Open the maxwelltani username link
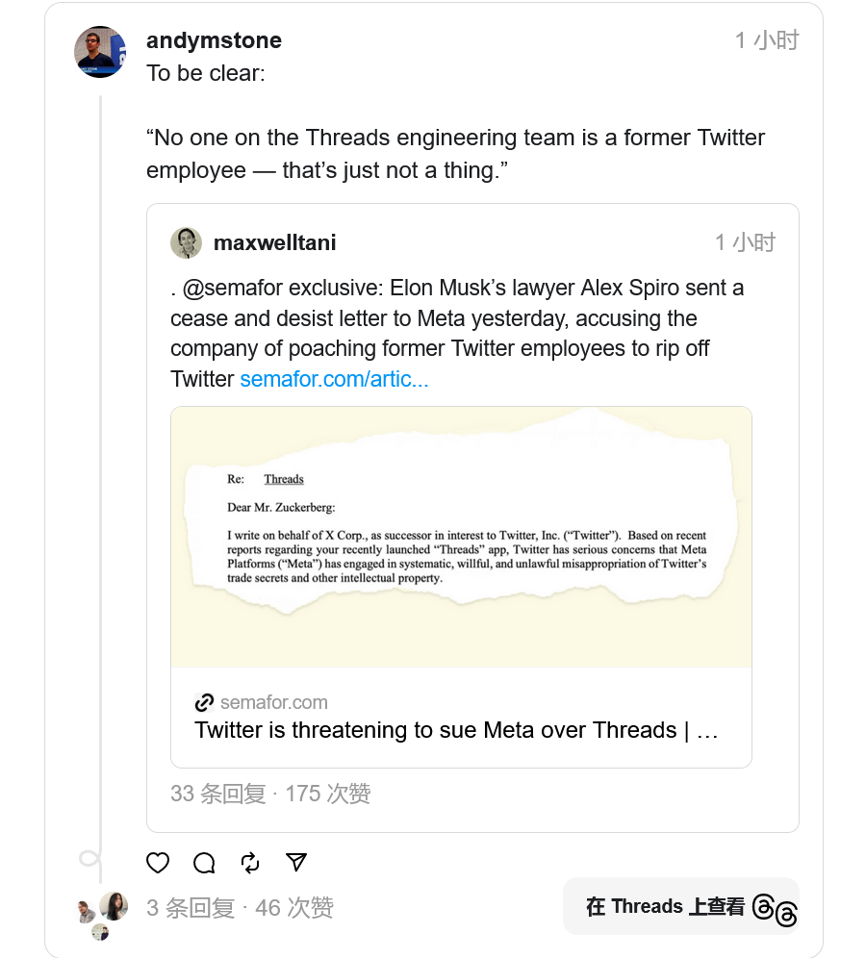Screen dimensions: 866x959 [x=274, y=242]
